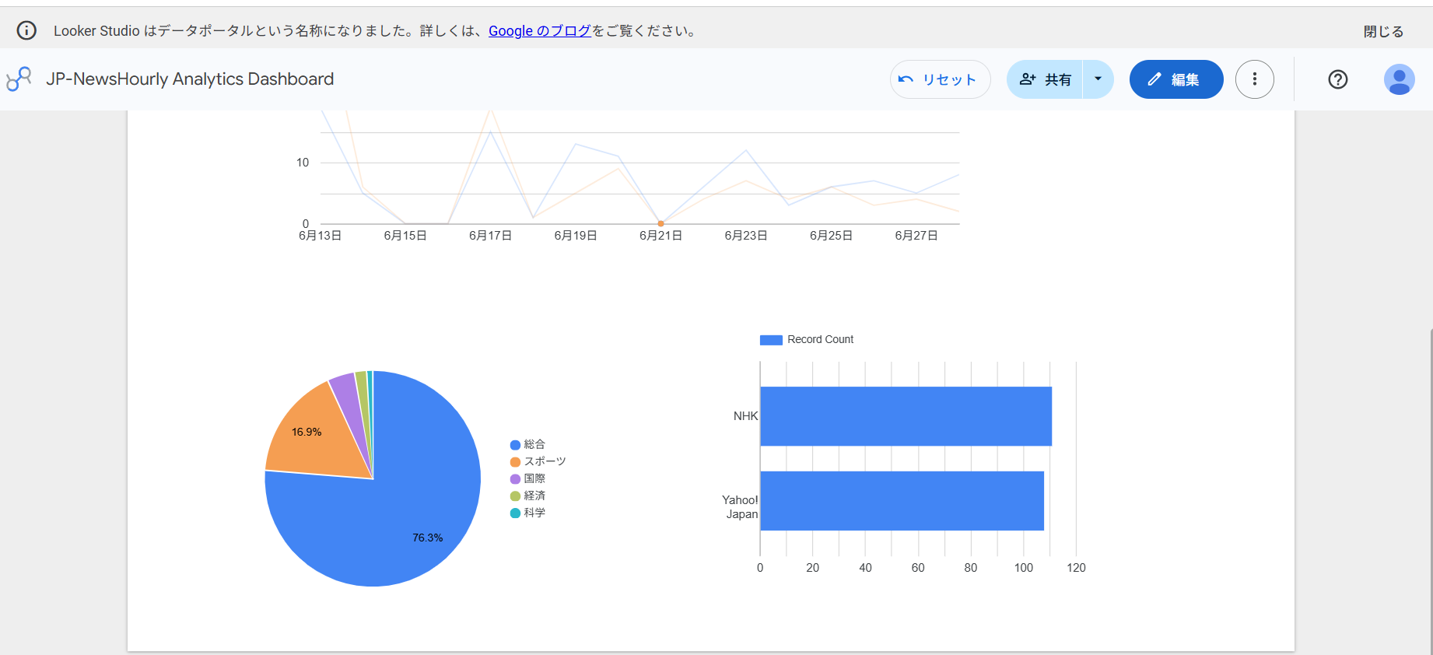The height and width of the screenshot is (655, 1433).
Task: Click the pencil icon on the 編集 button
Action: (x=1154, y=79)
